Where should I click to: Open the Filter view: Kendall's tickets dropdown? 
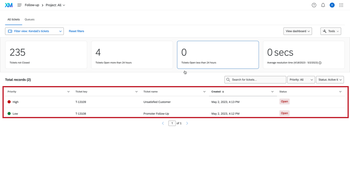[34, 31]
